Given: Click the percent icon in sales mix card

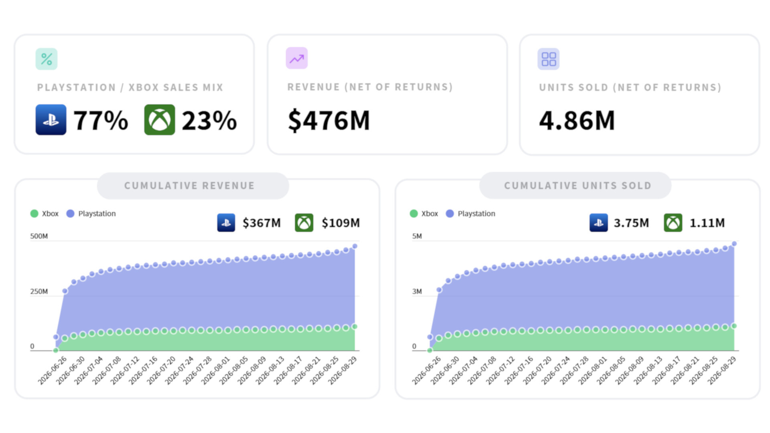Looking at the screenshot, I should [x=47, y=59].
